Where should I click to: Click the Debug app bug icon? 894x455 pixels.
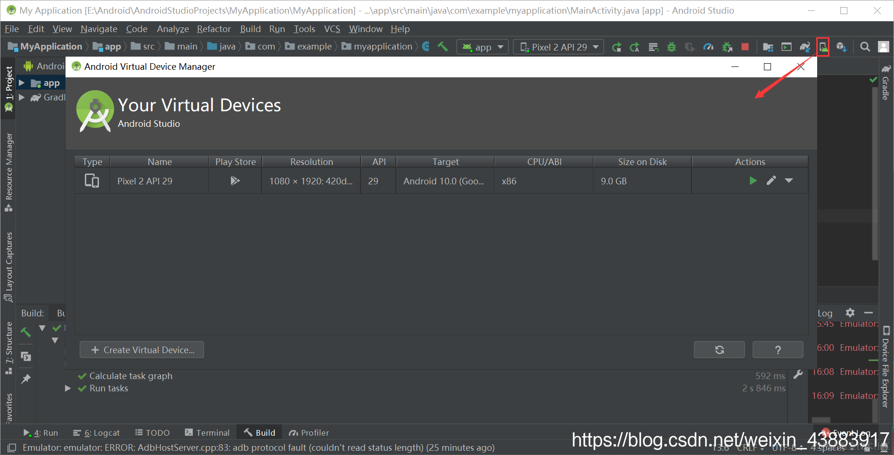coord(672,47)
